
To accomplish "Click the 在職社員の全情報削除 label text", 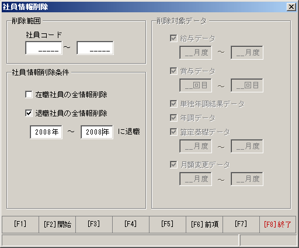I will (x=71, y=95).
